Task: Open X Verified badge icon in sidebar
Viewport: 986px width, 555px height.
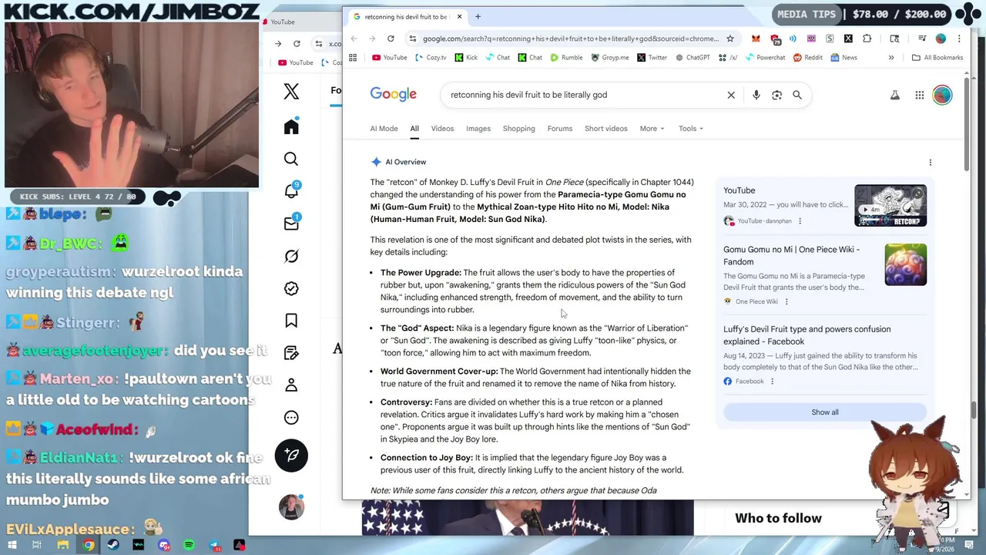Action: [x=291, y=288]
